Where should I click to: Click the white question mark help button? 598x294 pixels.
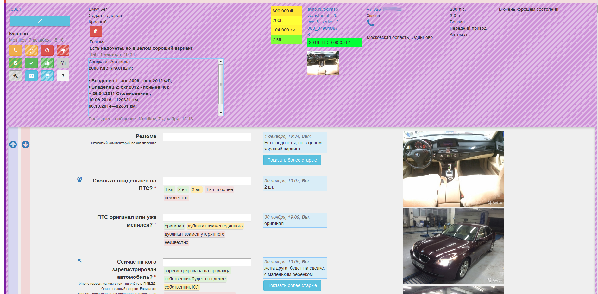click(63, 76)
